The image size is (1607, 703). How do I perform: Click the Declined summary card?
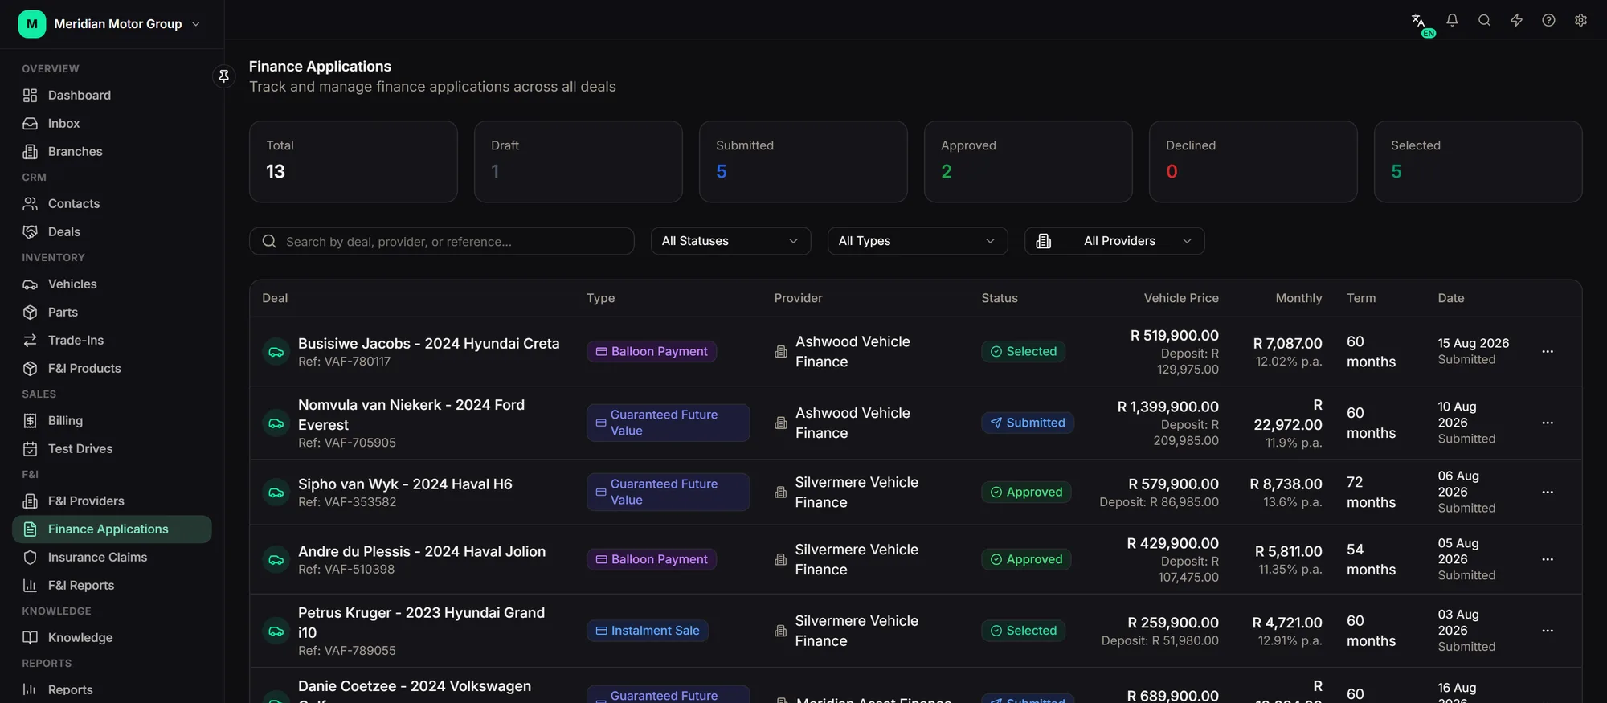click(1253, 161)
